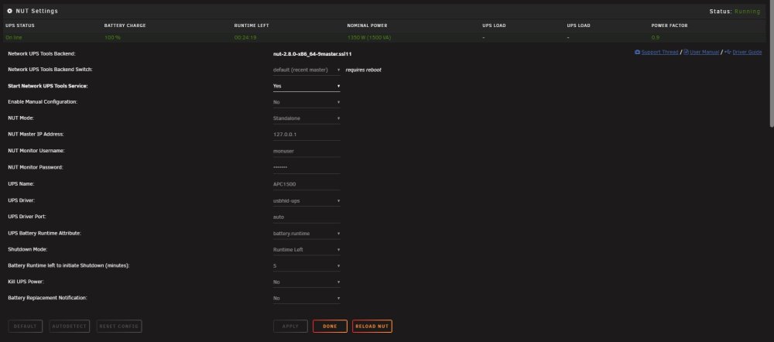Click the 'On line' UPS status value
This screenshot has width=774, height=342.
pyautogui.click(x=14, y=37)
